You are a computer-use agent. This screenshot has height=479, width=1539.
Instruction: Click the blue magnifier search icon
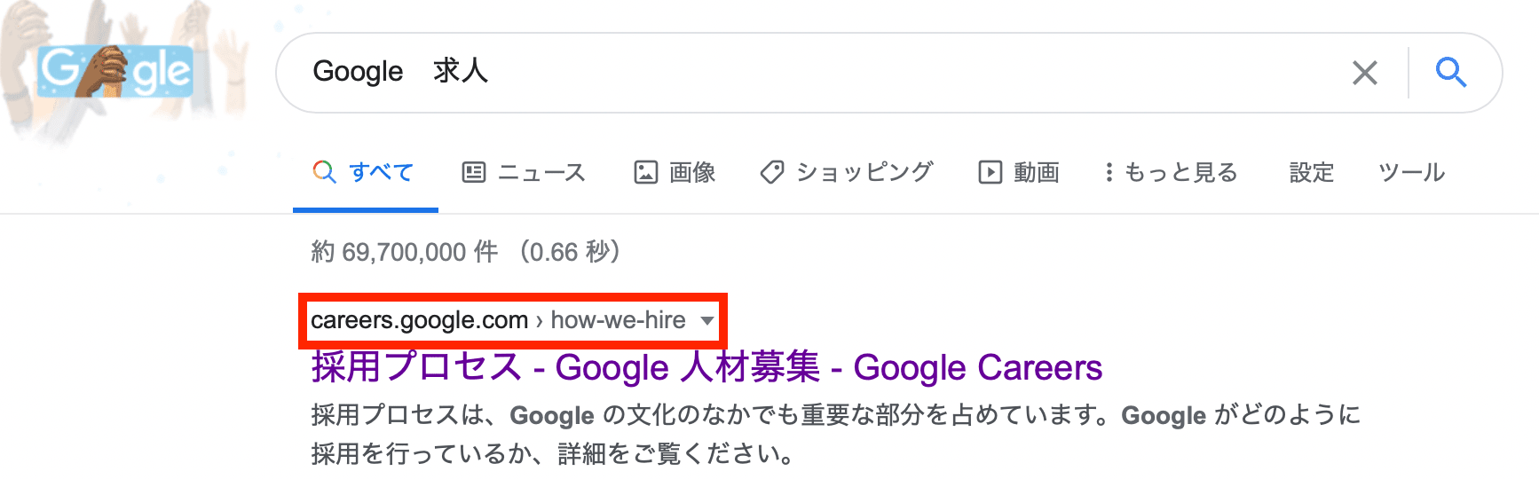click(x=1450, y=72)
